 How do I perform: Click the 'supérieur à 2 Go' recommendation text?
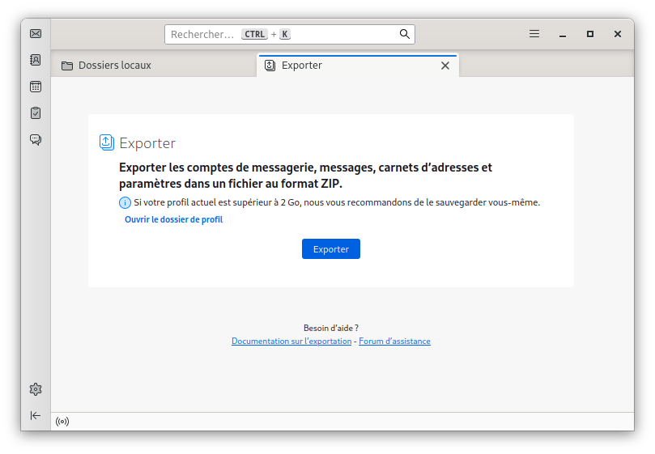click(337, 202)
